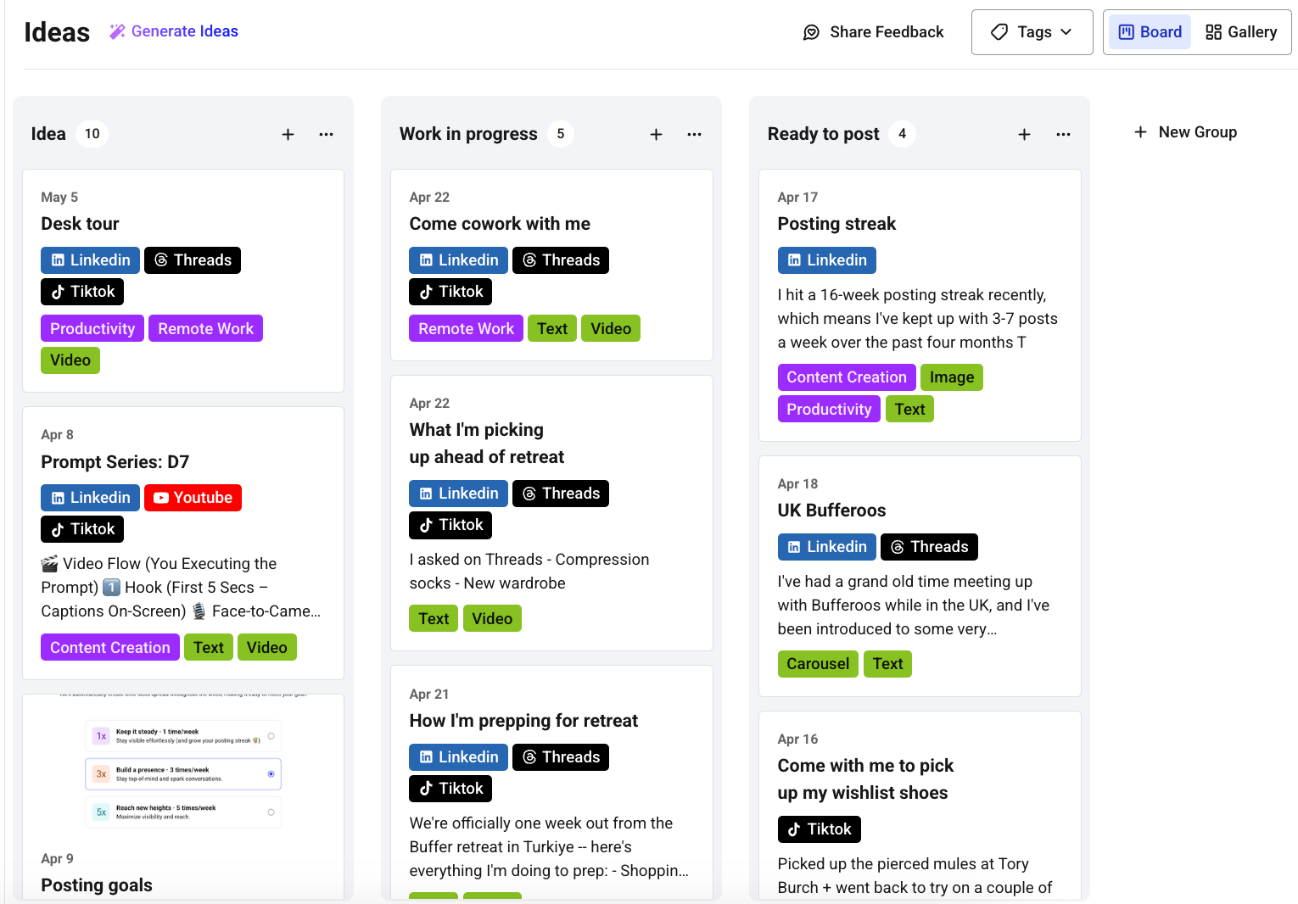The height and width of the screenshot is (904, 1298).
Task: Click the Generate Ideas magic wand icon
Action: pyautogui.click(x=117, y=31)
